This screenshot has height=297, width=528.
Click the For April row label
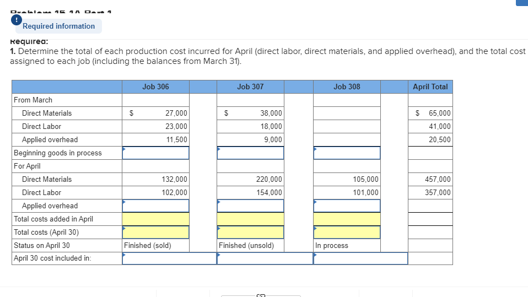point(27,166)
